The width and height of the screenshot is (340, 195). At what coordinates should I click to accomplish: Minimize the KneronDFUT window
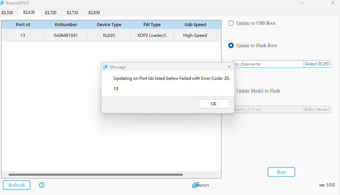pos(301,3)
